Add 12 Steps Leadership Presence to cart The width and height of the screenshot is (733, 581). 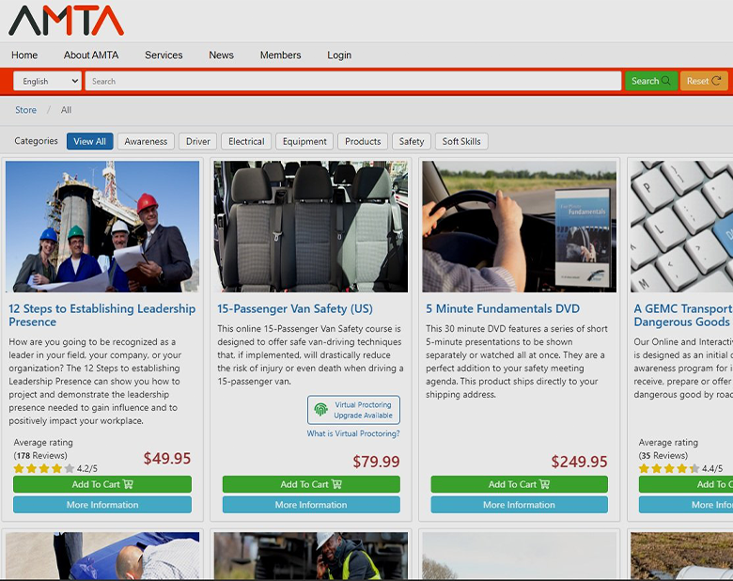point(102,484)
